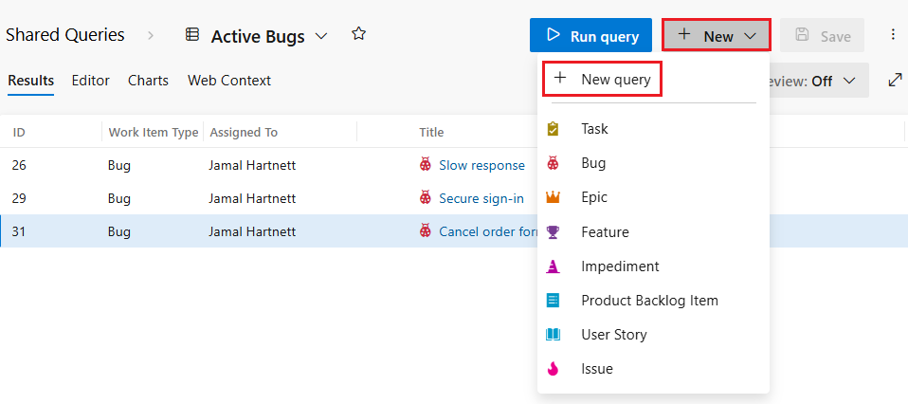Click the bug icon next to Slow response

[427, 165]
